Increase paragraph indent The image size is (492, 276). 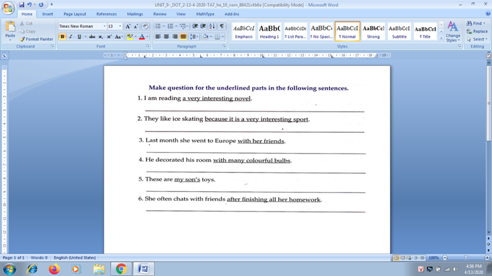[x=203, y=26]
